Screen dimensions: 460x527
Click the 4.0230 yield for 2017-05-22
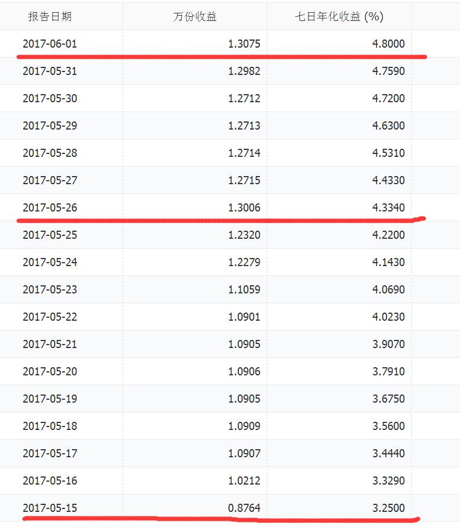pos(388,317)
